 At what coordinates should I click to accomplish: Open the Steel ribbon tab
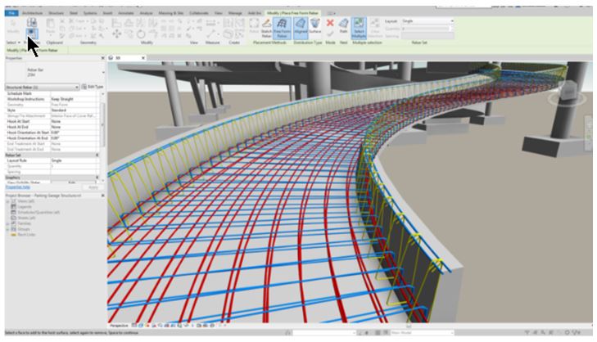pyautogui.click(x=74, y=13)
